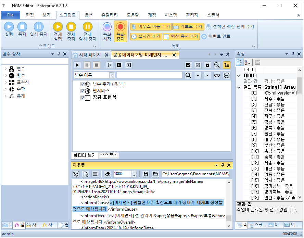
Task: Click the alphabetical sort icon in 속성 panel
Action: coord(247,62)
